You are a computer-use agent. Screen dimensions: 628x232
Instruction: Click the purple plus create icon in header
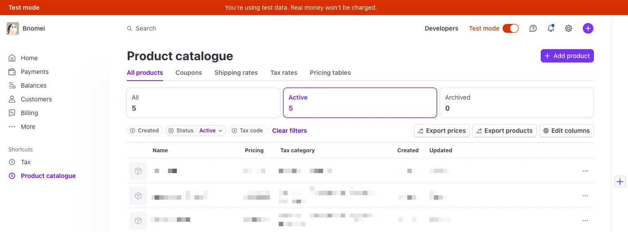(x=588, y=28)
